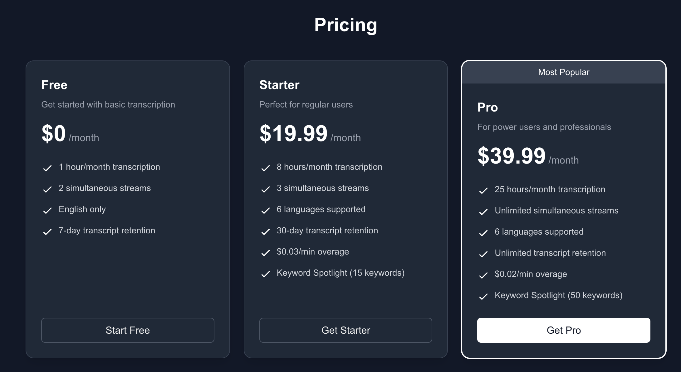Click the Get Starter button

(345, 330)
